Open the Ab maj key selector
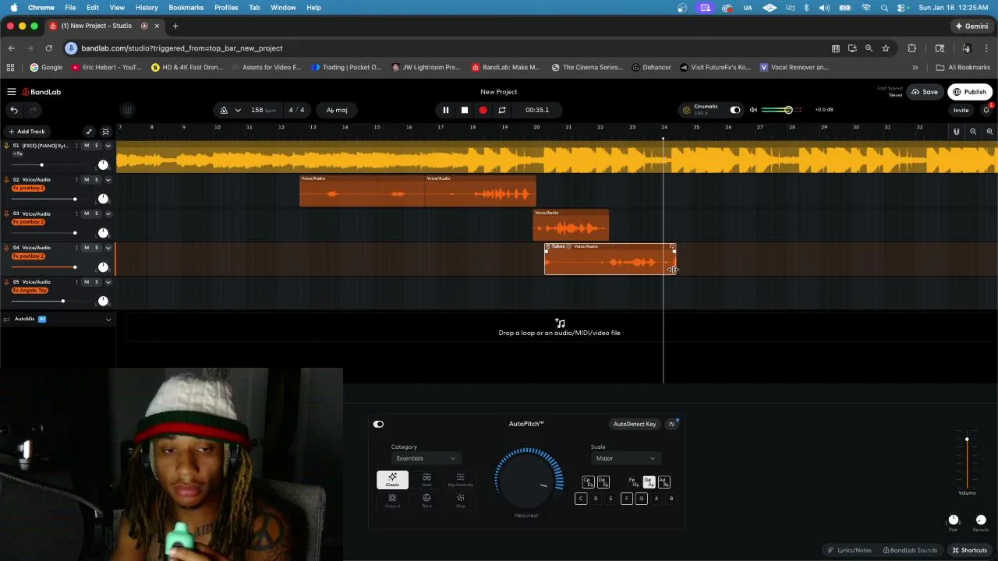The image size is (998, 561). point(337,110)
